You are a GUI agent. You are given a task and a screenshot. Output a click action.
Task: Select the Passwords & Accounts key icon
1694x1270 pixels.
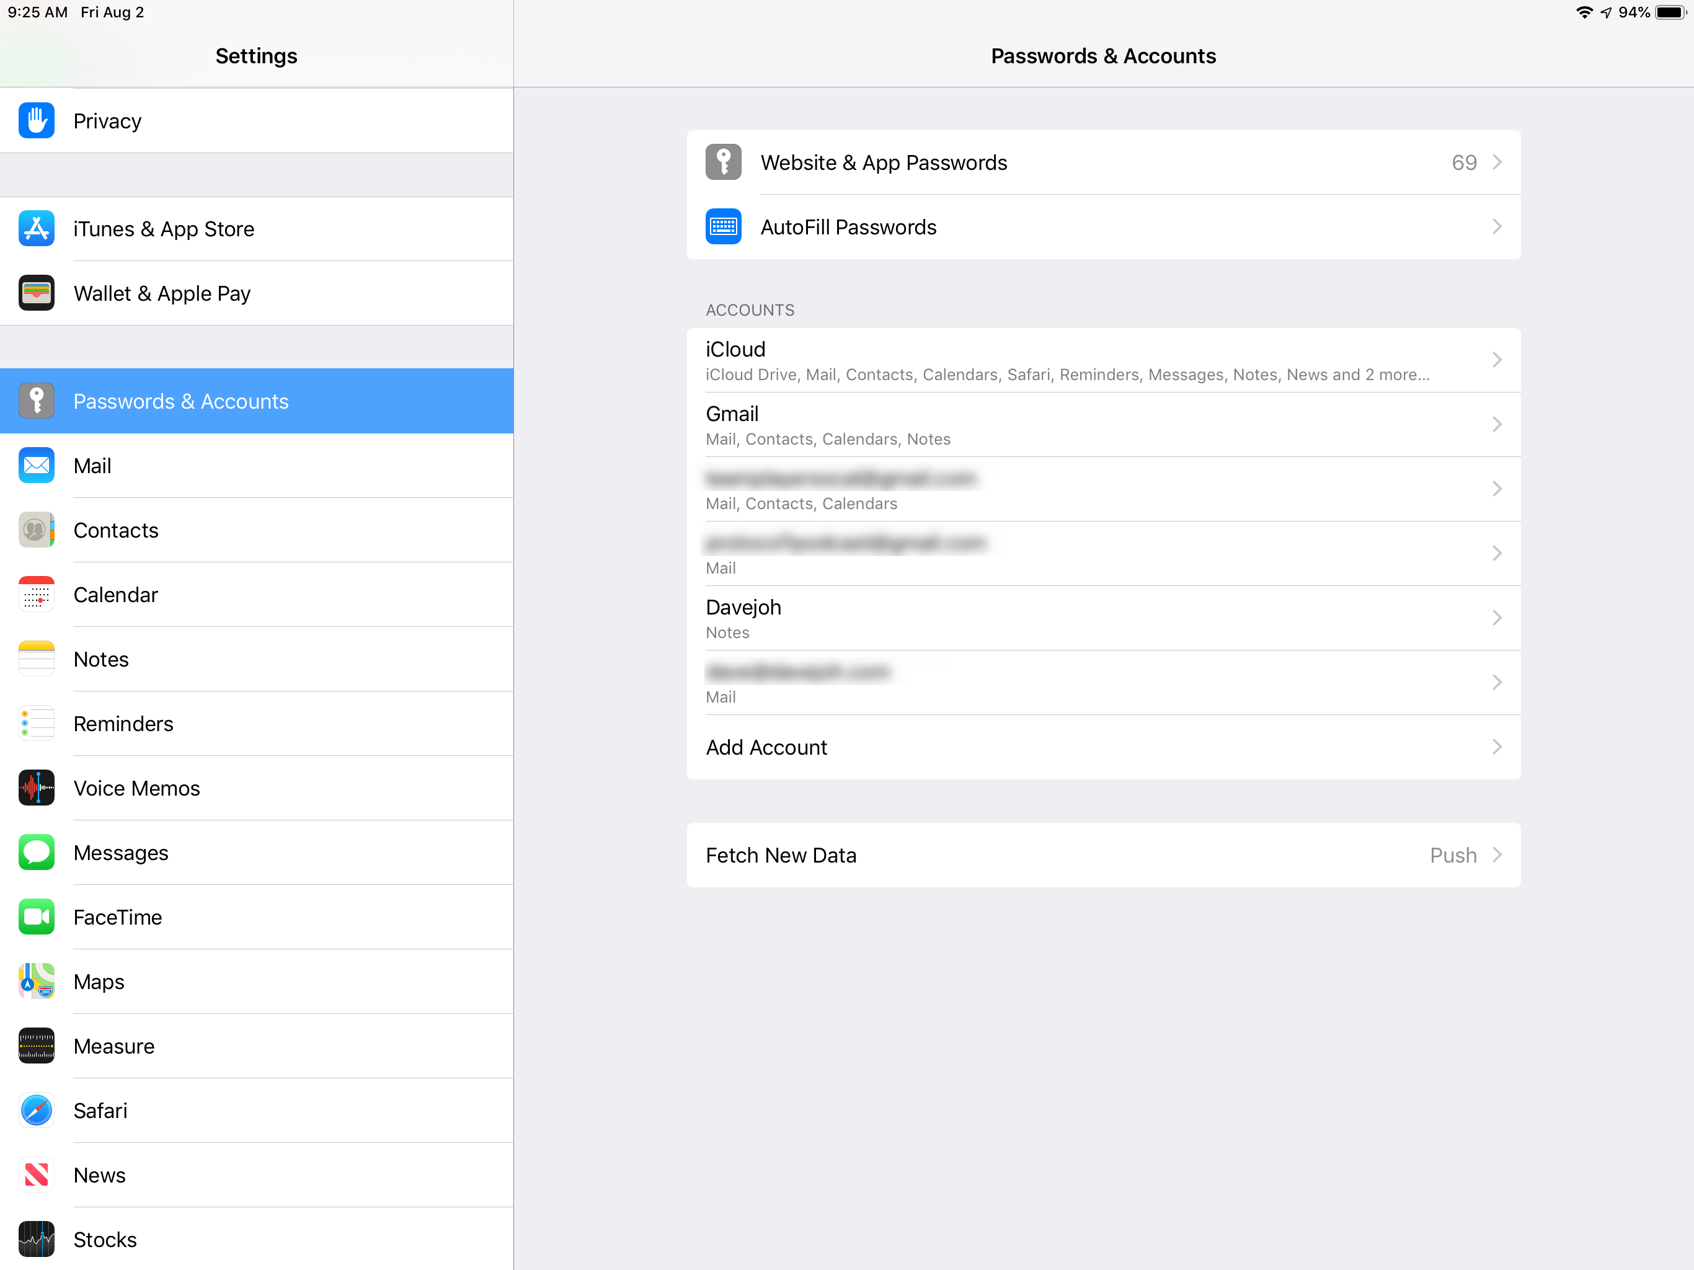(x=36, y=401)
